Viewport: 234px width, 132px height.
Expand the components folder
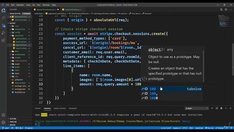tap(19, 29)
